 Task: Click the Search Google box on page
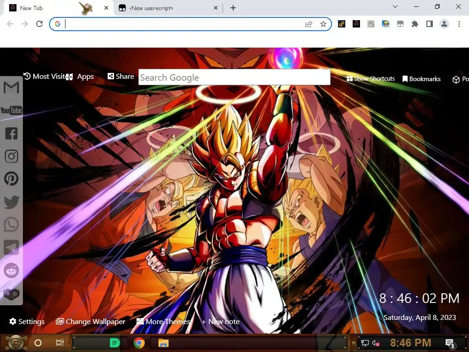point(234,77)
